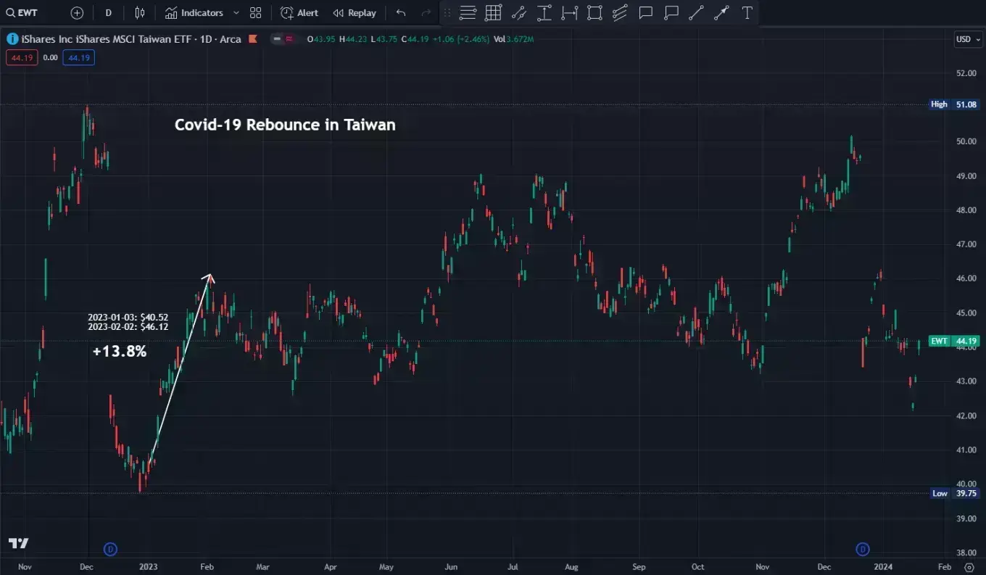Click the +1.06 (+2.46%) change value
Viewport: 986px width, 575px height.
[460, 39]
